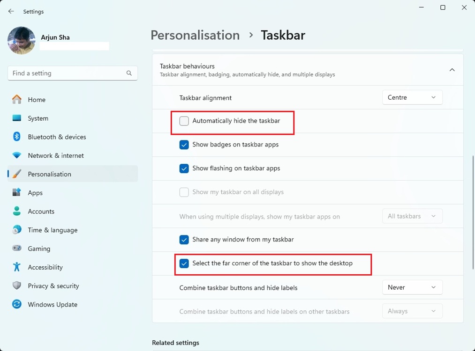Open the Combine taskbar buttons Never dropdown
Screen dimensions: 475x351
412,287
